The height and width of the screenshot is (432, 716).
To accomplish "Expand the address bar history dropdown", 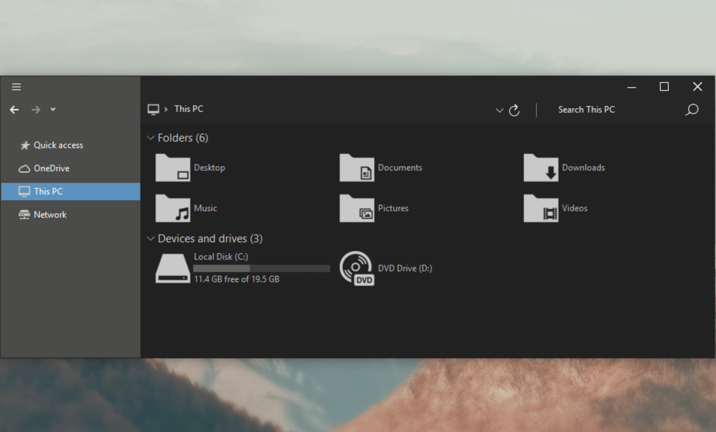I will point(500,110).
